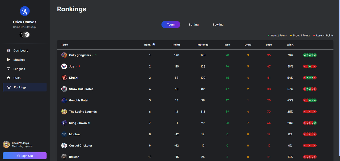The width and height of the screenshot is (340, 161).
Task: Open the Straw Hat Pirates team name
Action: (x=81, y=89)
